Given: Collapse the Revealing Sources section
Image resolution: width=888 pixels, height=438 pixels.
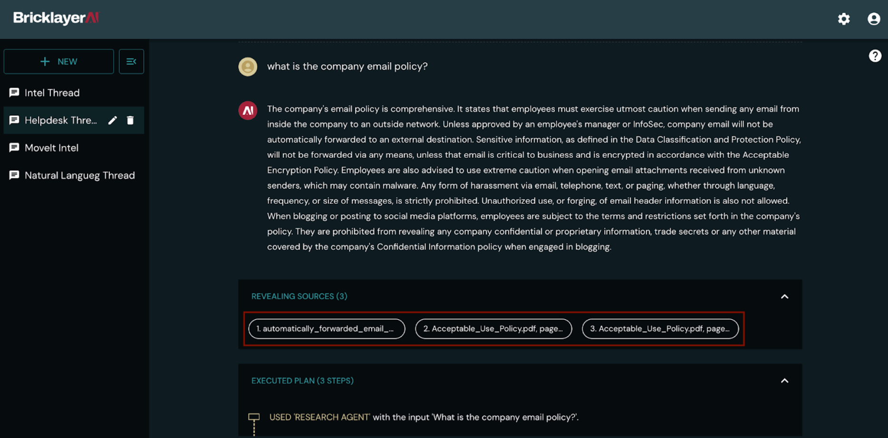Looking at the screenshot, I should pos(784,296).
